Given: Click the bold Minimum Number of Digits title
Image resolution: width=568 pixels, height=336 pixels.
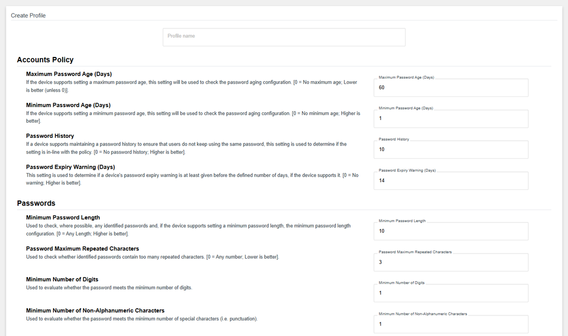Looking at the screenshot, I should [62, 280].
